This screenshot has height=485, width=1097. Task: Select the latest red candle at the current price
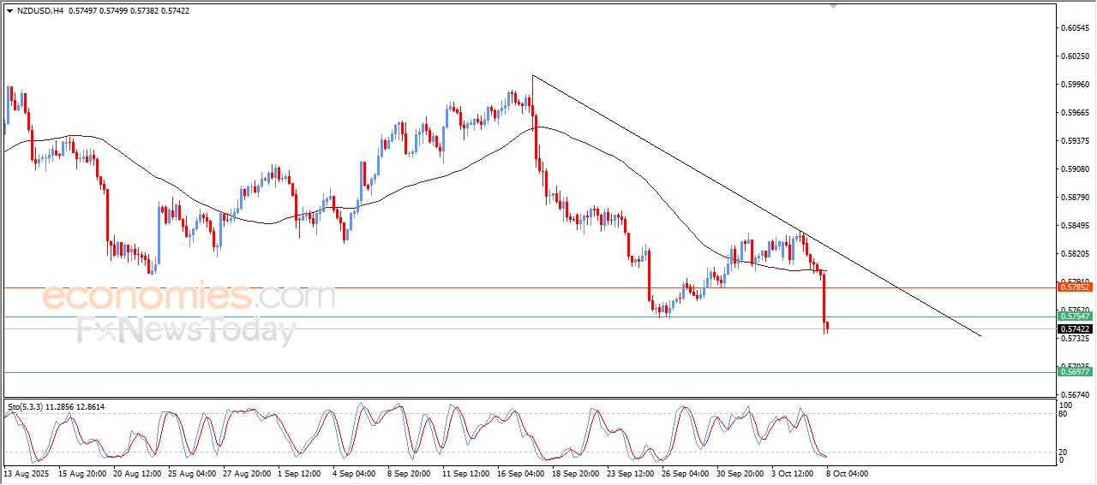coord(828,327)
